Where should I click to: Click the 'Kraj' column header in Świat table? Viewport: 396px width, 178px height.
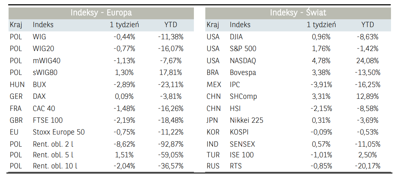213,25
